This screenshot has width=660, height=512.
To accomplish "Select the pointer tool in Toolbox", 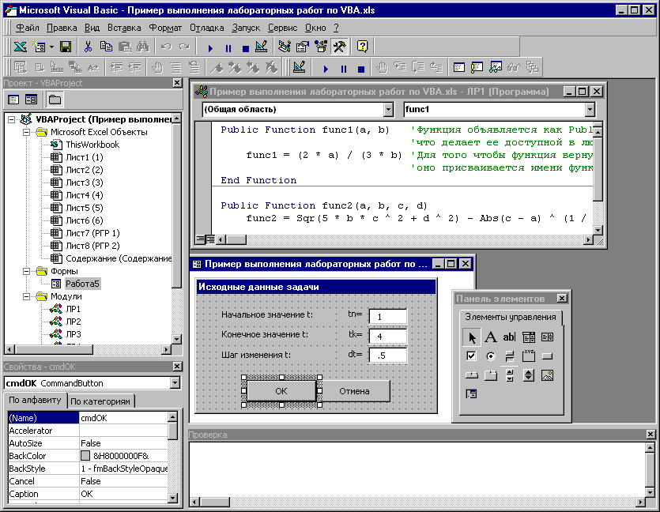I will (x=471, y=337).
